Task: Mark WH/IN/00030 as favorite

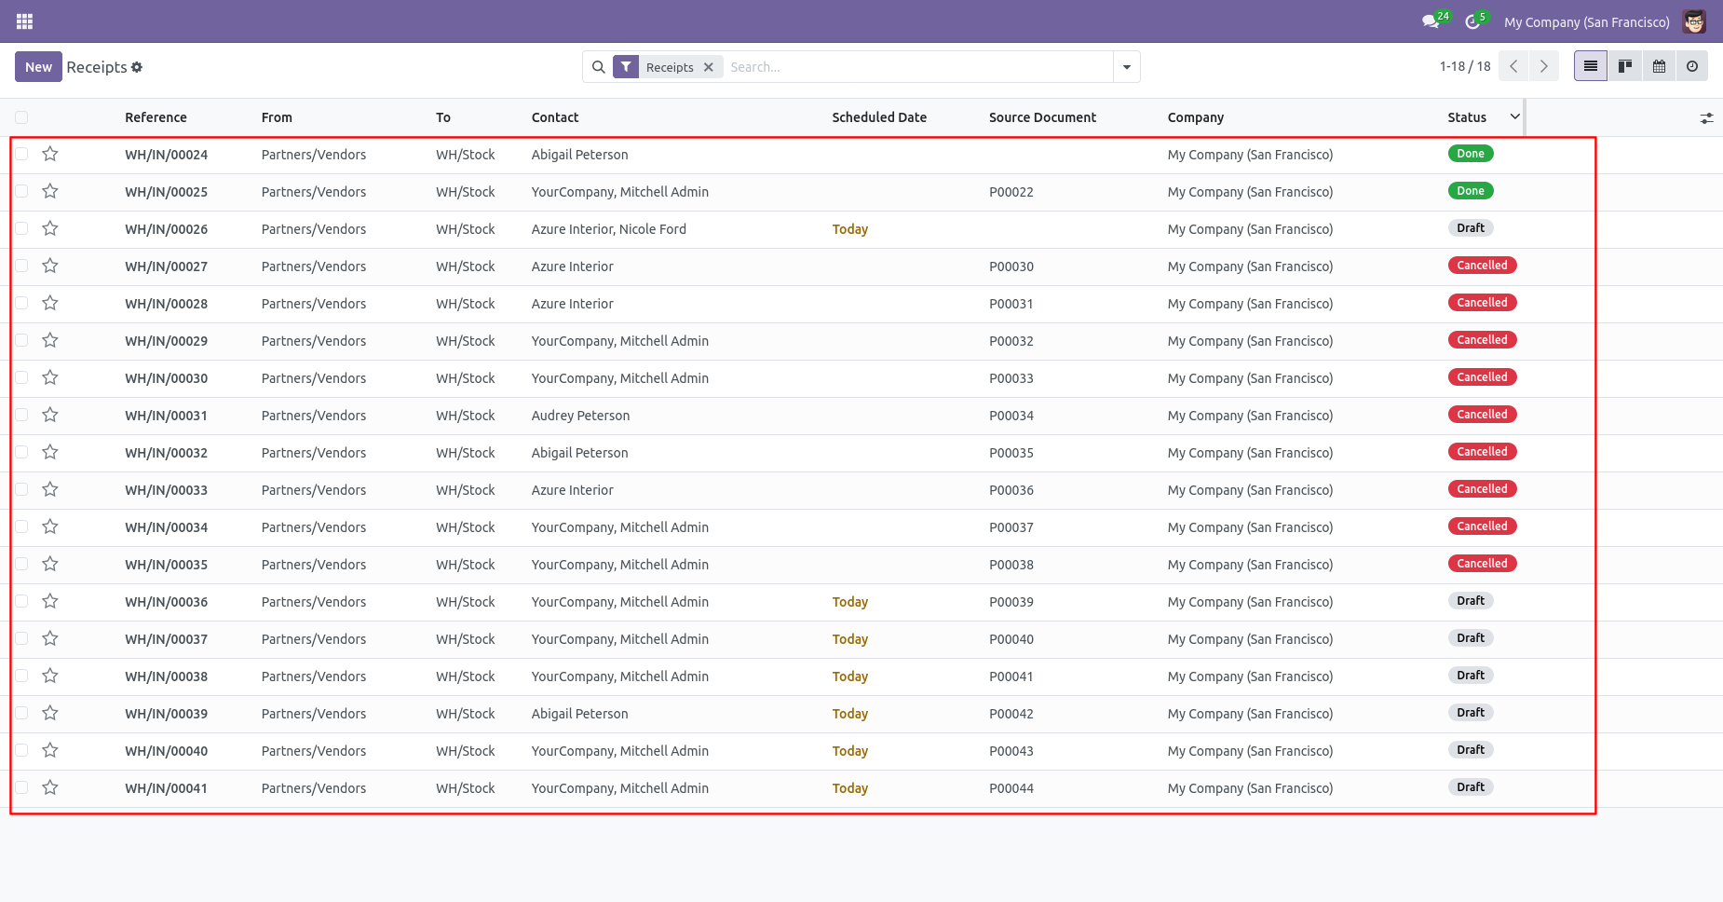Action: tap(50, 377)
